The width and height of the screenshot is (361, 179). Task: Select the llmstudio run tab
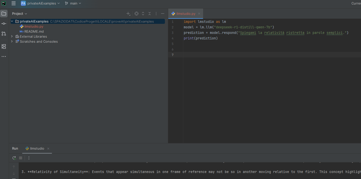coord(37,148)
